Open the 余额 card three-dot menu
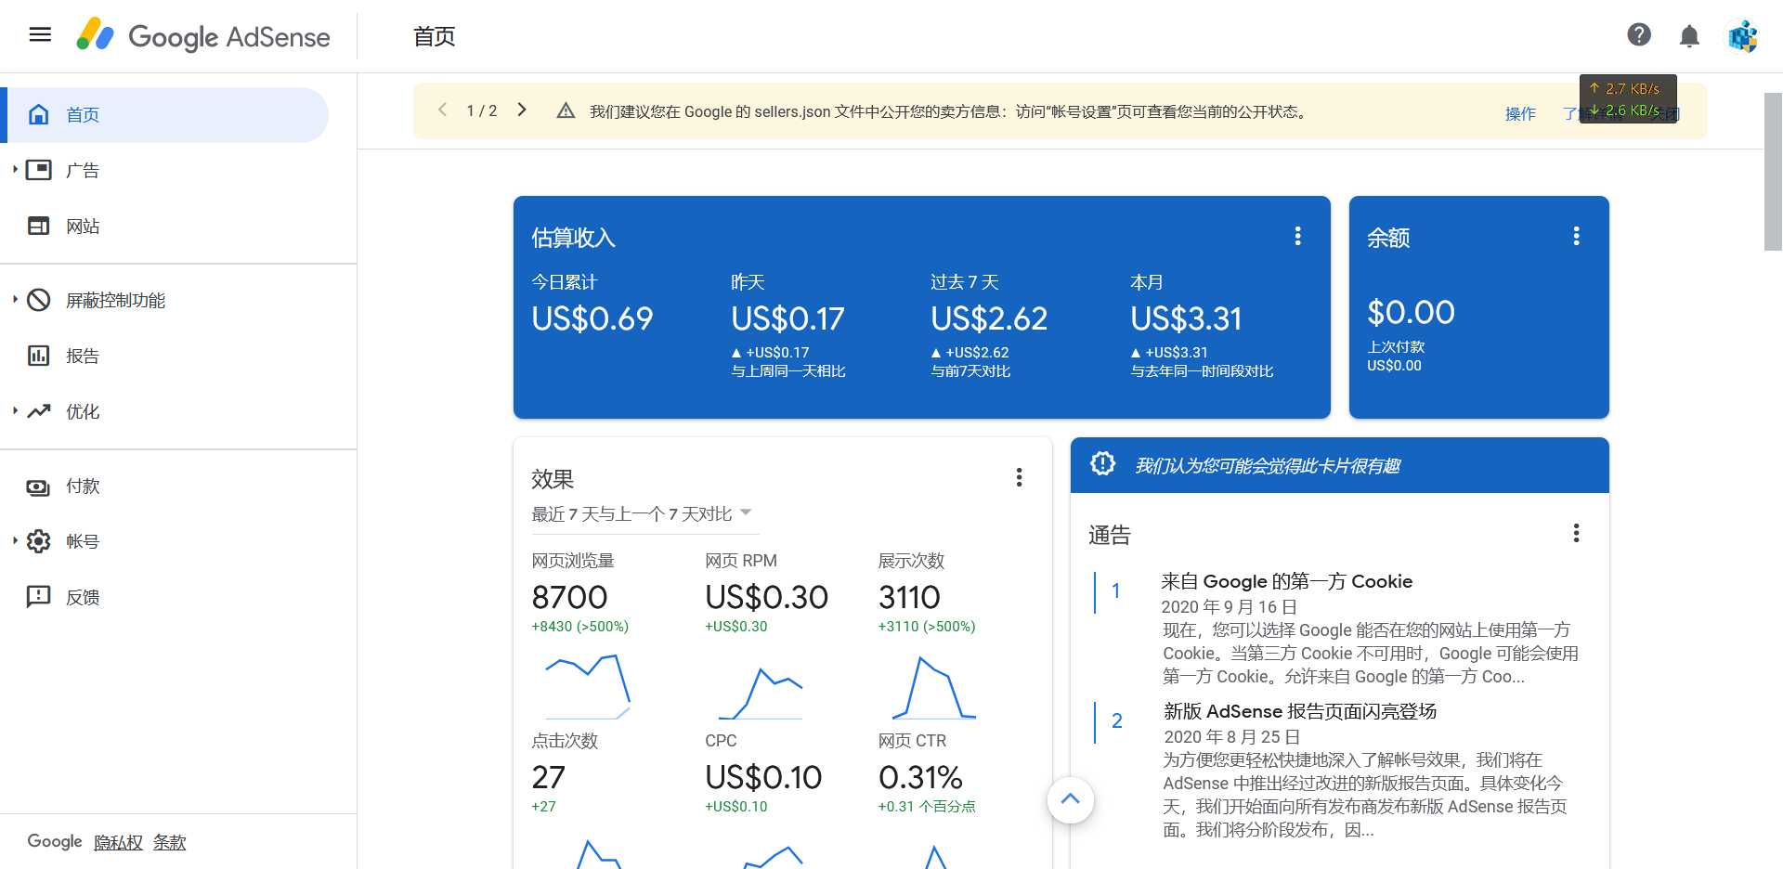Image resolution: width=1783 pixels, height=869 pixels. click(1576, 236)
